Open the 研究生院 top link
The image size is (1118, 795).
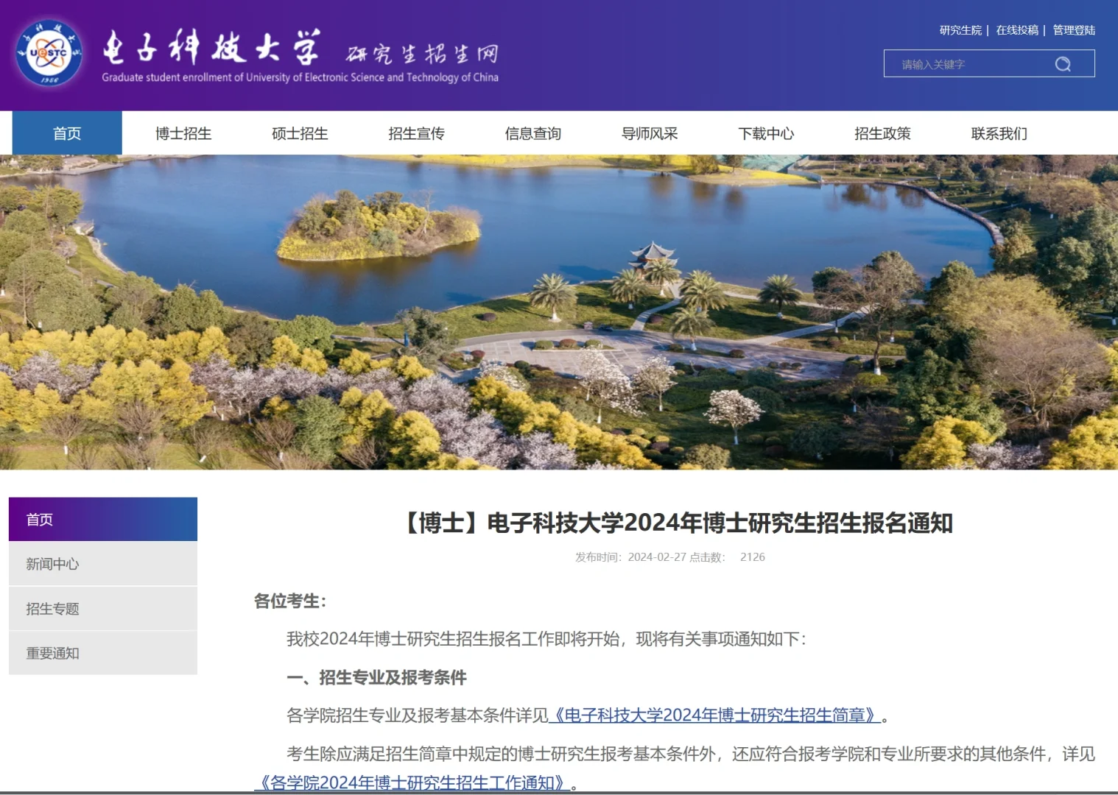pos(960,30)
